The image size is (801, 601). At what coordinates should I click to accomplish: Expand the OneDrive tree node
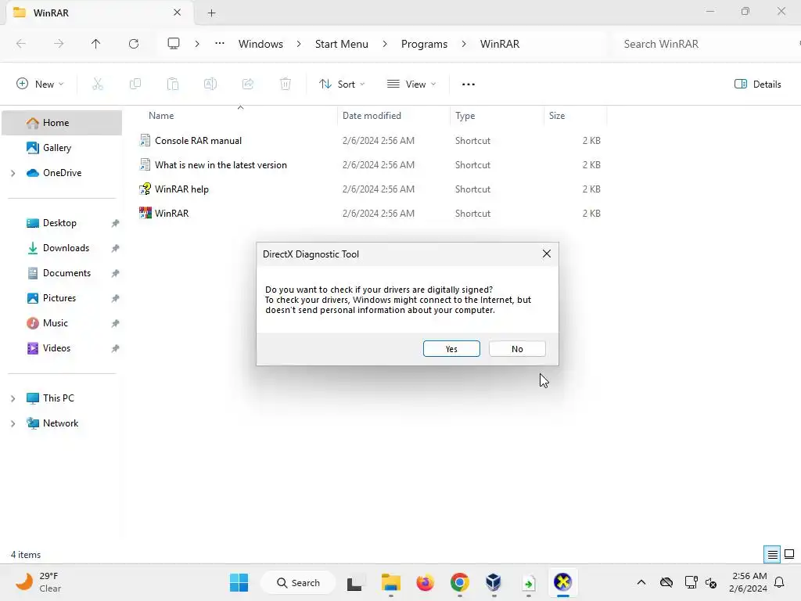pyautogui.click(x=13, y=173)
